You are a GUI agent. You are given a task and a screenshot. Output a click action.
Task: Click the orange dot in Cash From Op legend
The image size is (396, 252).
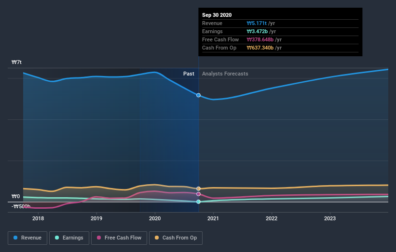pos(157,238)
